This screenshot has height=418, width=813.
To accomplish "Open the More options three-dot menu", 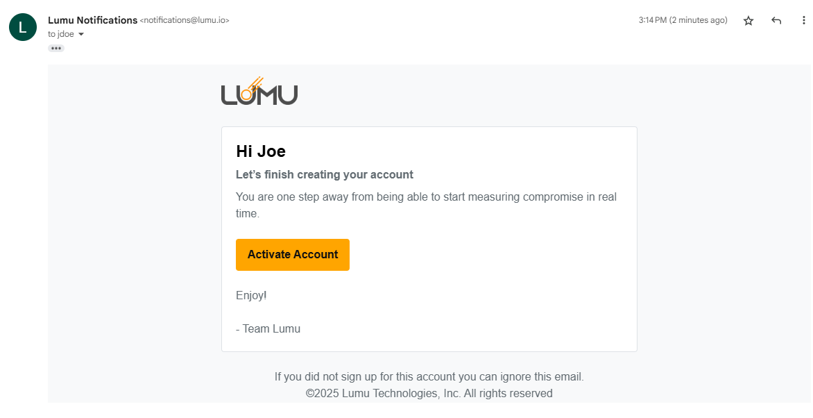I will coord(804,21).
